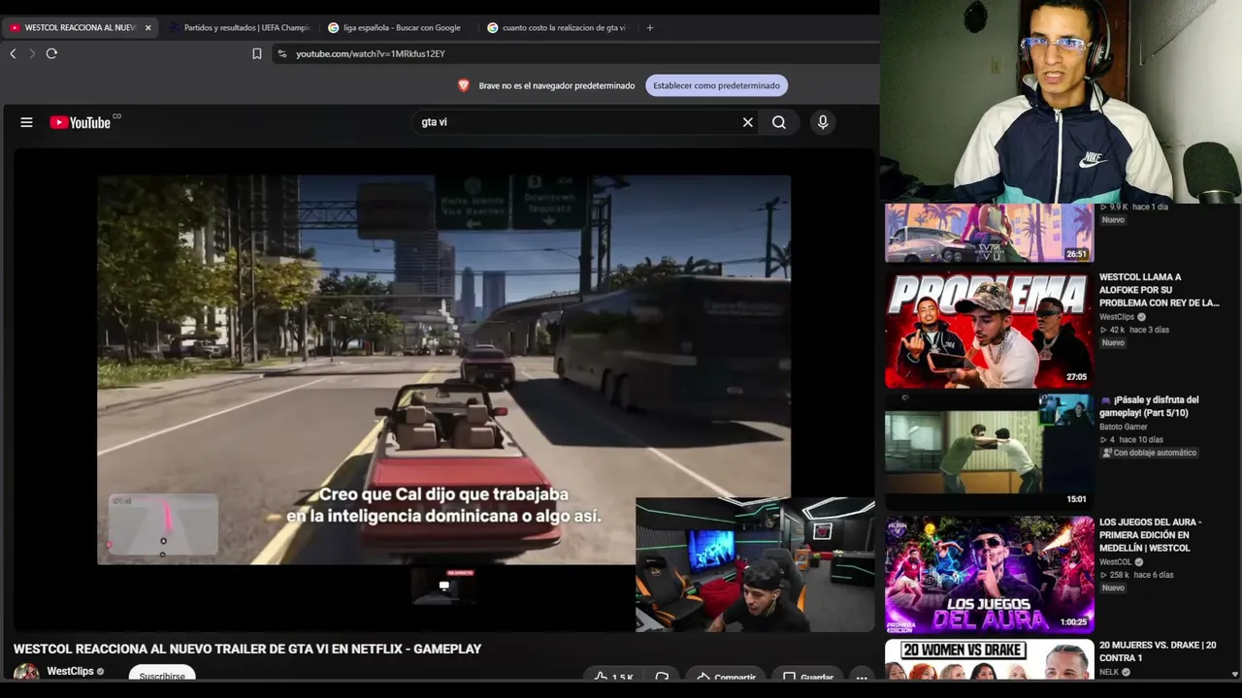Click the 'hace 10 días' upload date
The image size is (1242, 698).
point(1140,440)
